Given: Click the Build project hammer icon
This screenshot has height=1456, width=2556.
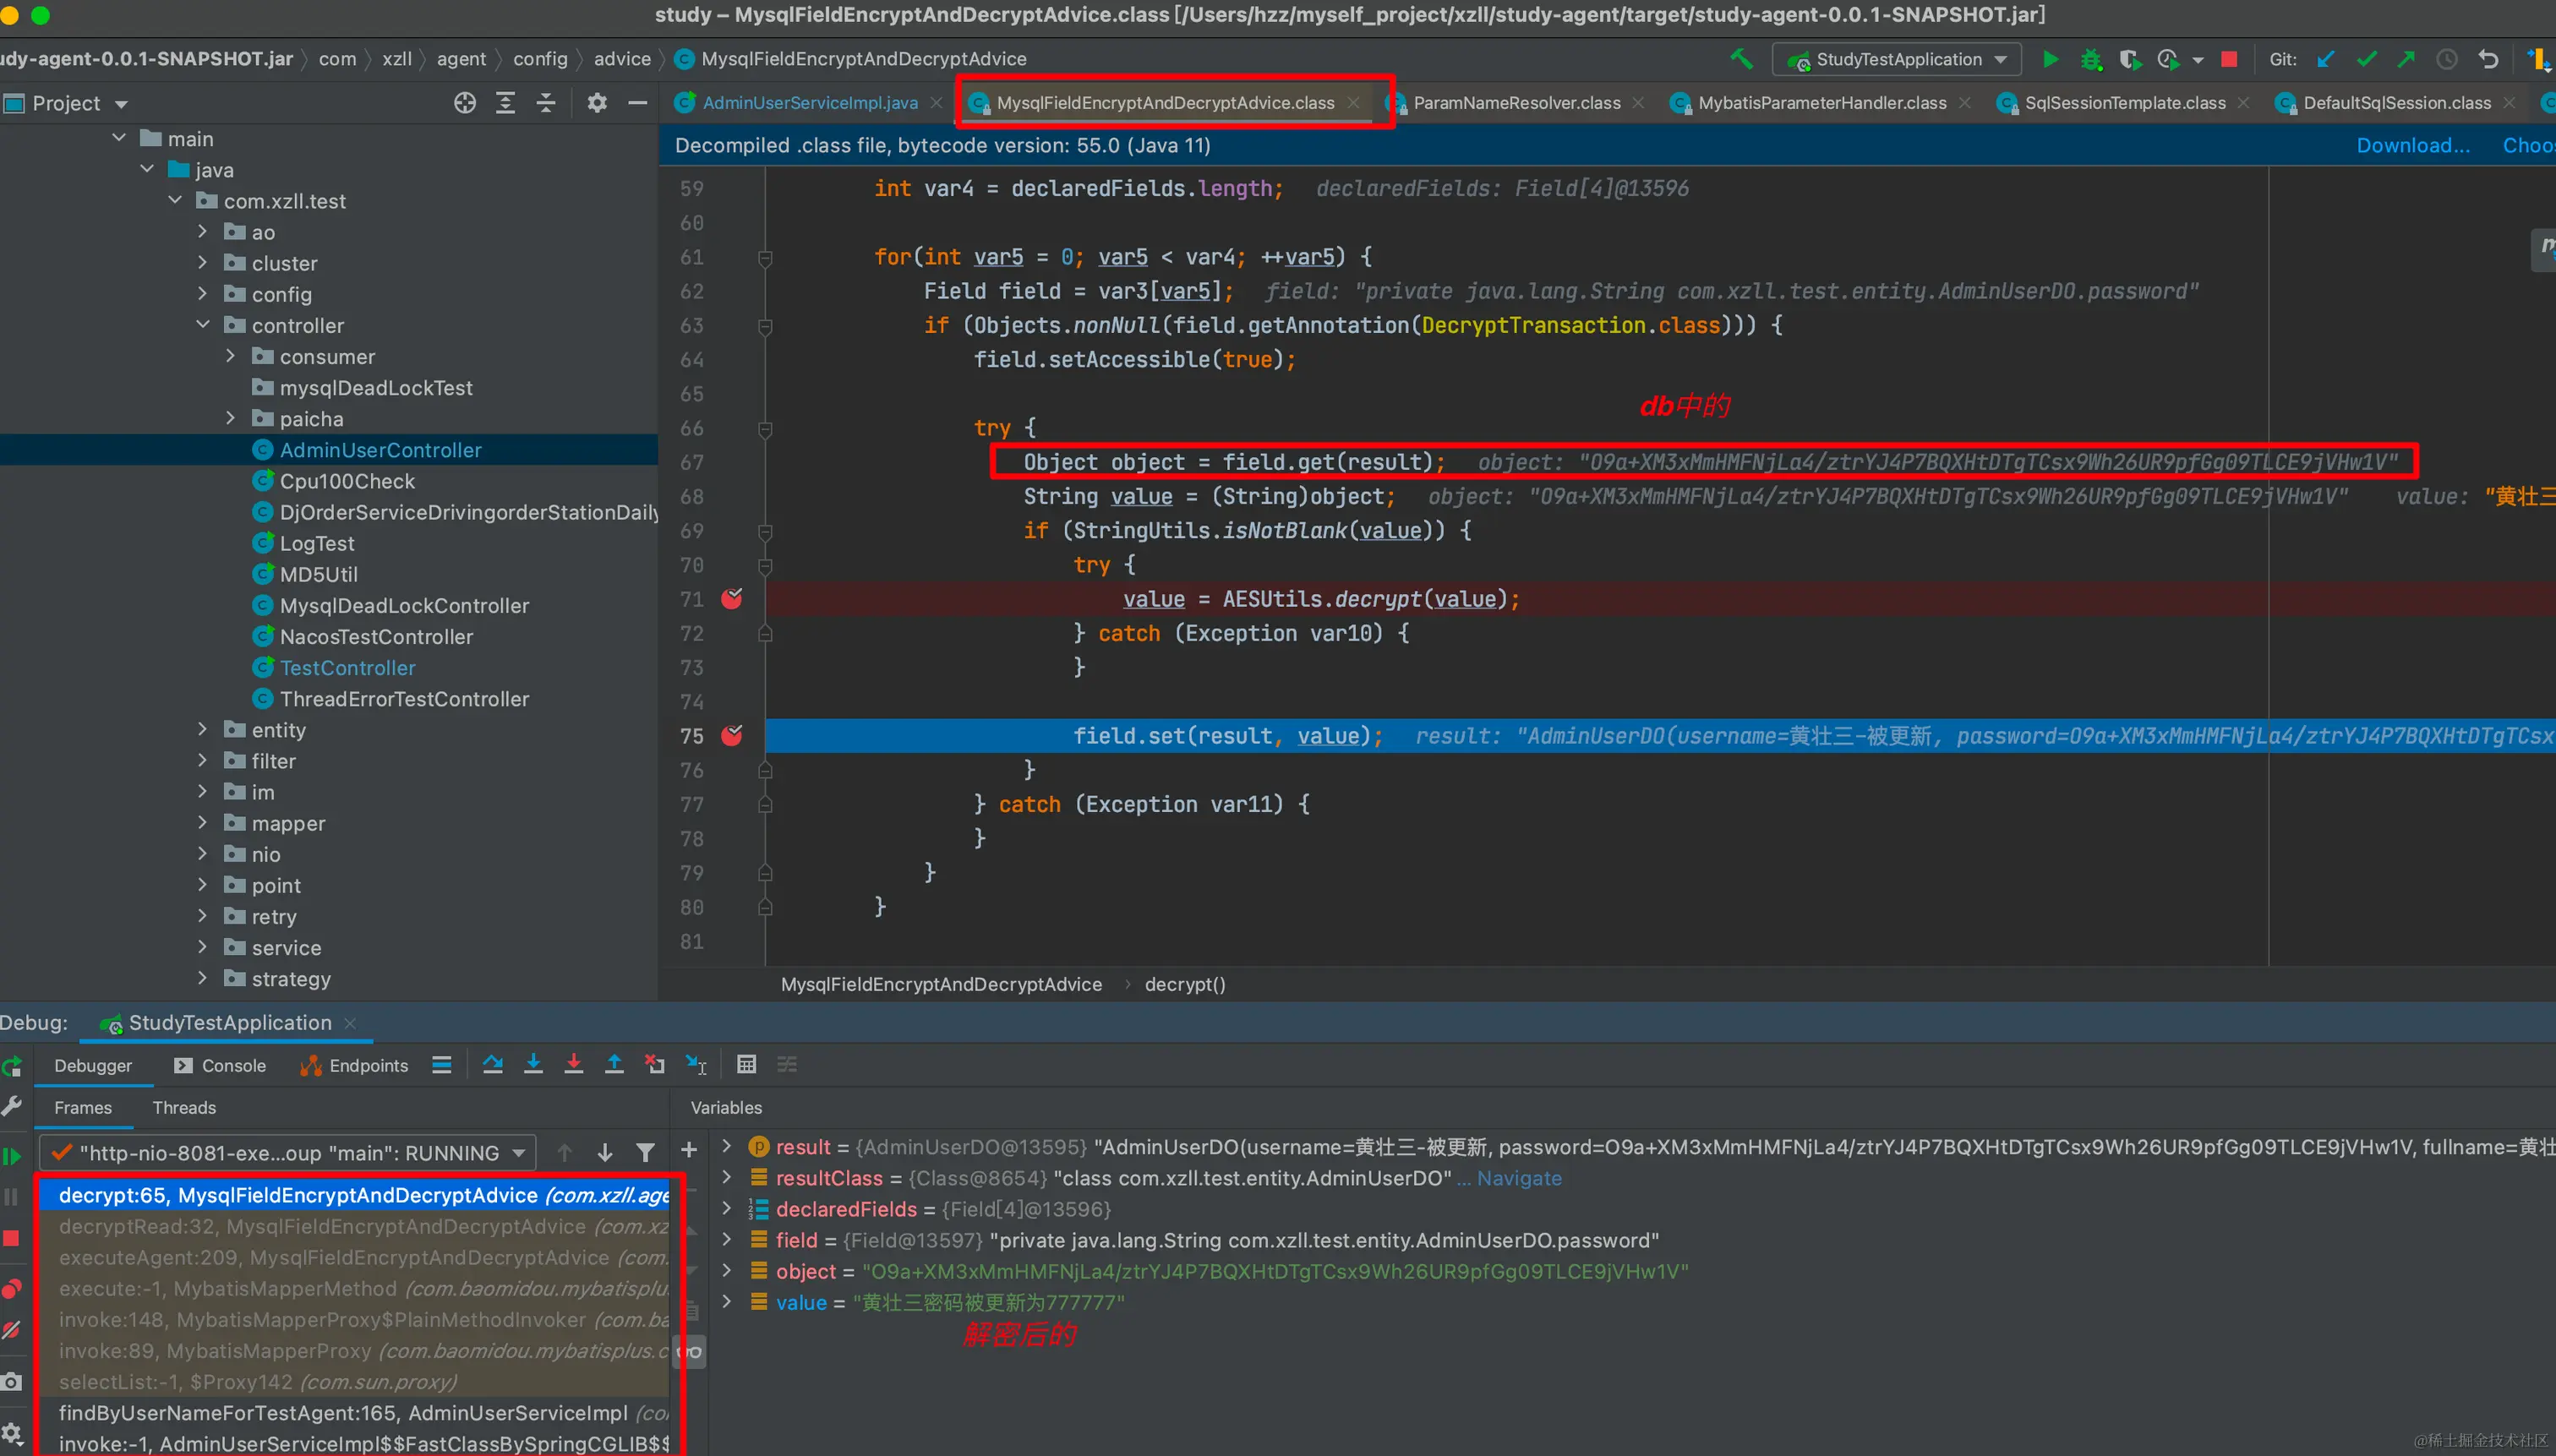Looking at the screenshot, I should (1741, 59).
